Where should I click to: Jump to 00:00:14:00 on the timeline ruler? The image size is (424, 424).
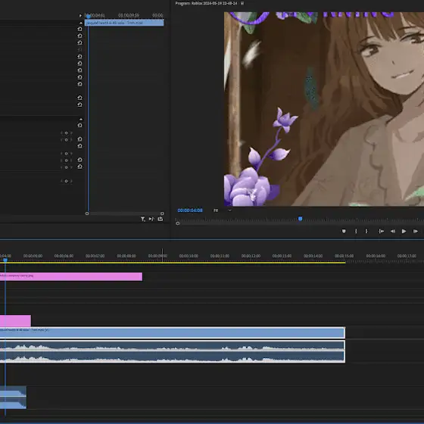pos(313,256)
